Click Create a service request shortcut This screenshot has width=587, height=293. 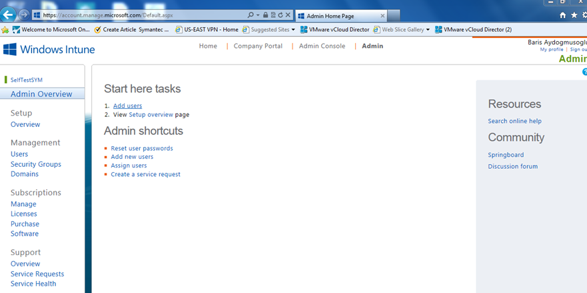coord(146,174)
